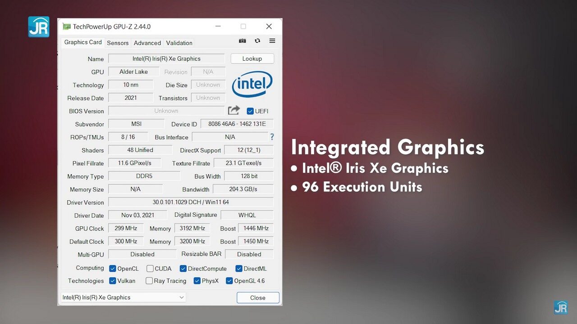Click the Memory Type field DDR5
577x324 pixels.
coord(144,176)
